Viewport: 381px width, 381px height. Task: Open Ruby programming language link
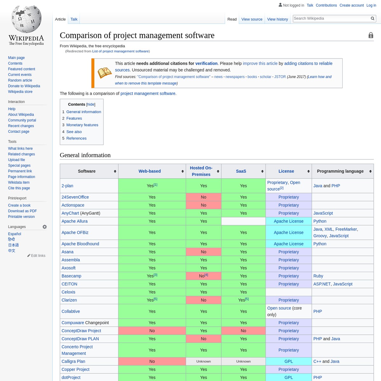[x=318, y=276]
